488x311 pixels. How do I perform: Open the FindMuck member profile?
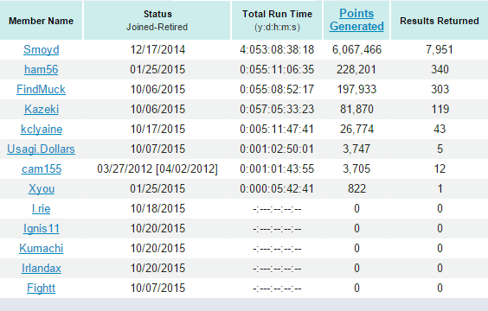(41, 90)
